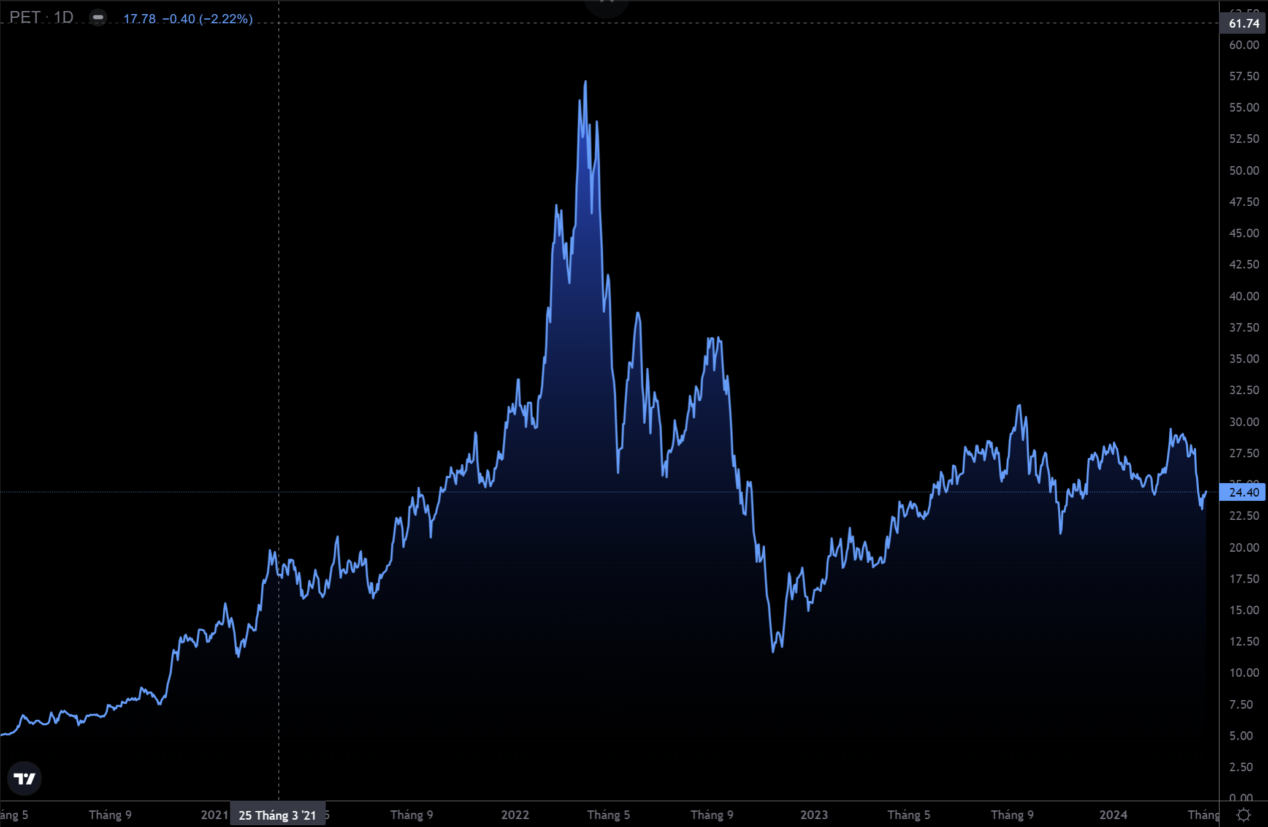Click the PET 1D symbol title

coord(42,18)
